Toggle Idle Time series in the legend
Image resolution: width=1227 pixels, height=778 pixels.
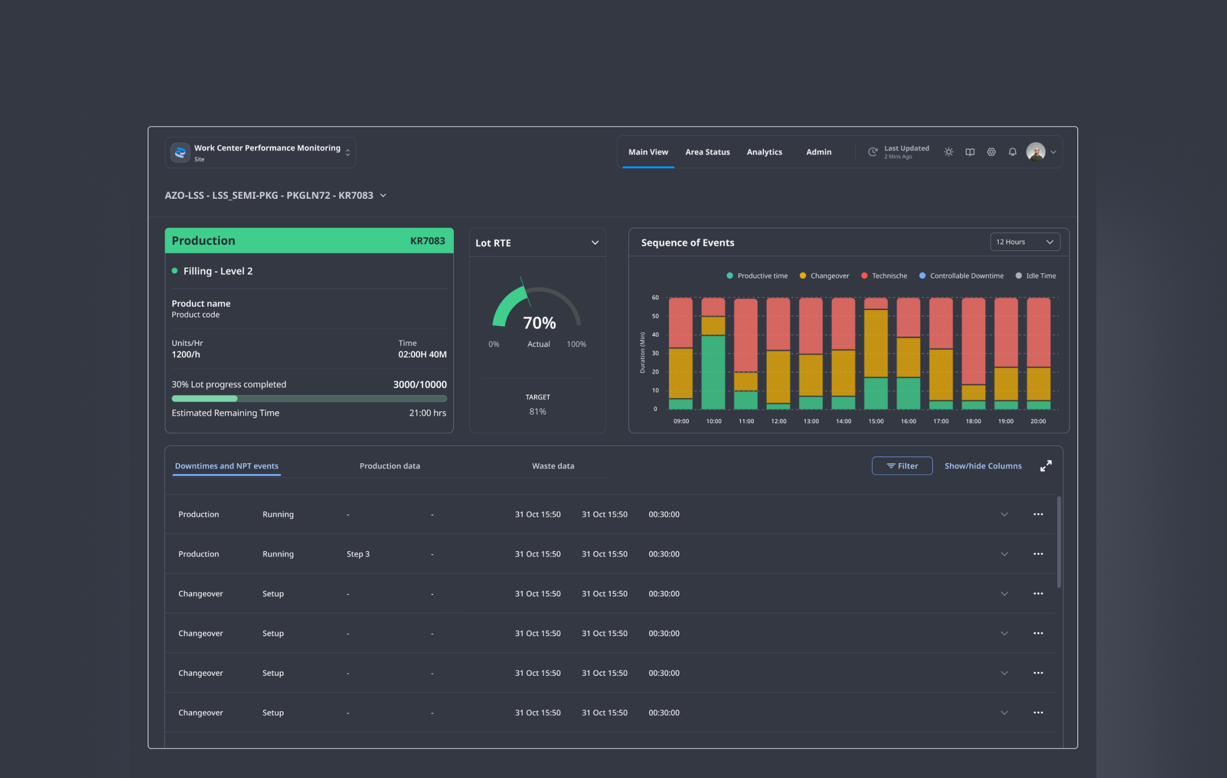1036,276
